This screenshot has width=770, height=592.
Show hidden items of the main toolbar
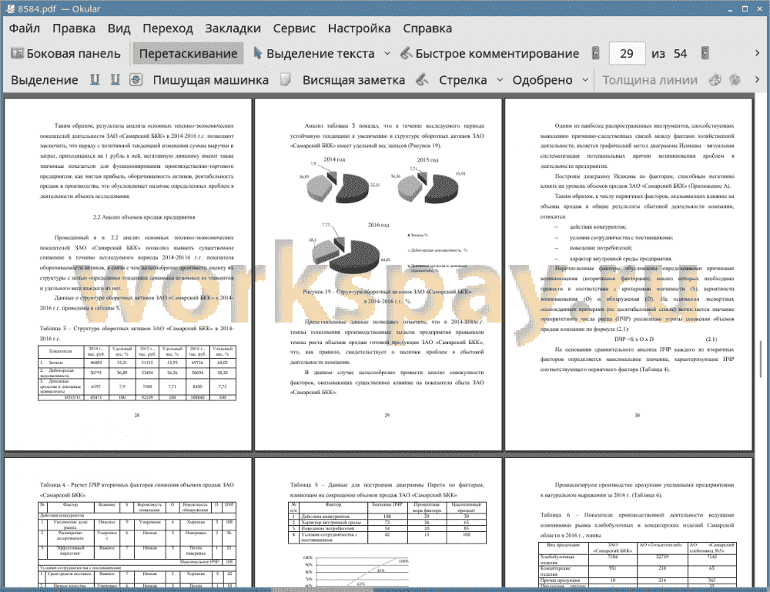coord(757,53)
